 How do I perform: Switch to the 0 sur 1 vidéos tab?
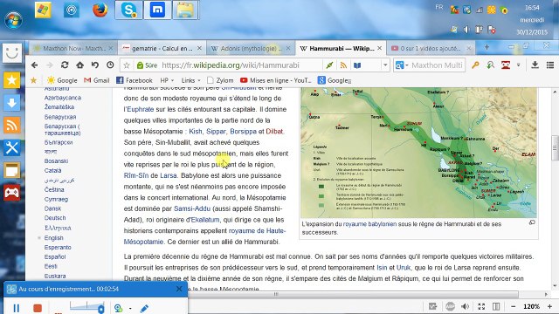click(x=431, y=49)
